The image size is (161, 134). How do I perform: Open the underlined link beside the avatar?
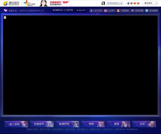[115, 3]
